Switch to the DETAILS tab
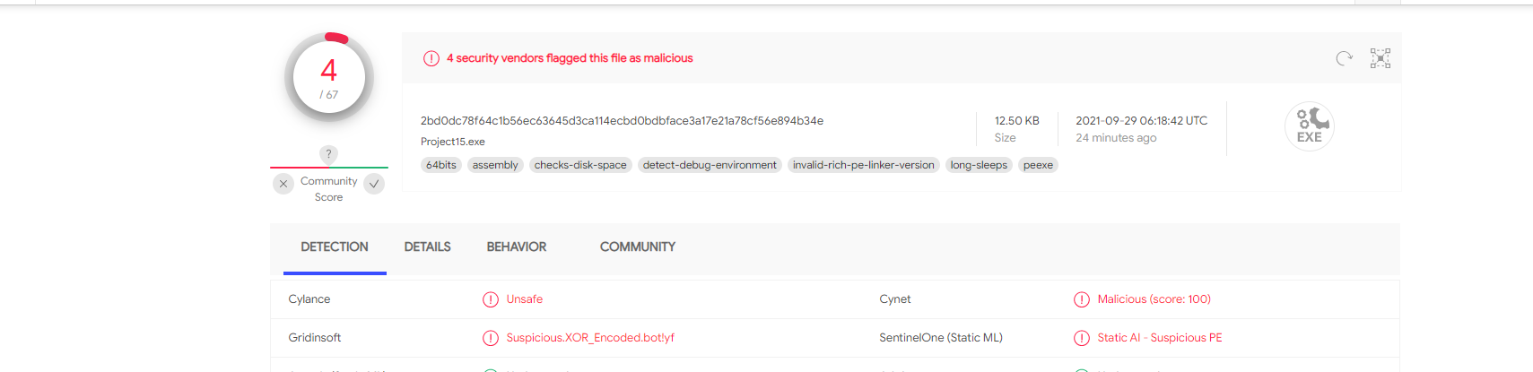Image resolution: width=1533 pixels, height=372 pixels. [427, 247]
